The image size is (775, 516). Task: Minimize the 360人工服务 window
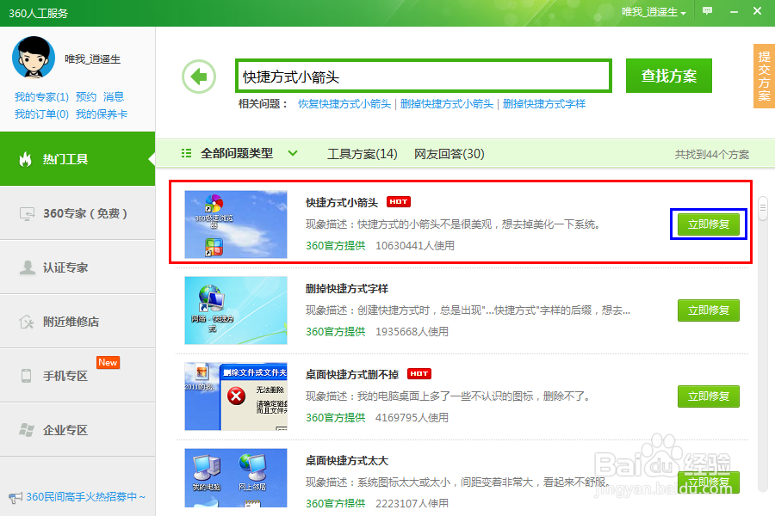click(x=734, y=11)
